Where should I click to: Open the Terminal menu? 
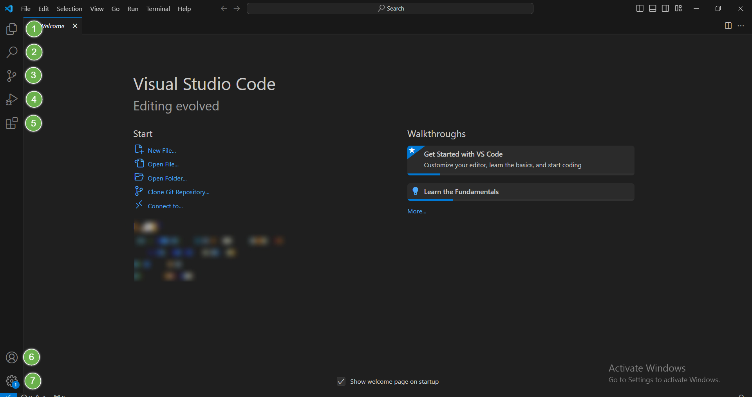158,9
